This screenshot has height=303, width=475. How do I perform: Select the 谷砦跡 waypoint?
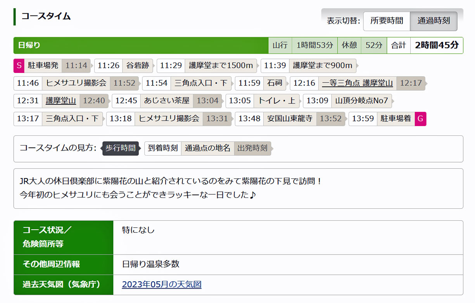coord(138,66)
